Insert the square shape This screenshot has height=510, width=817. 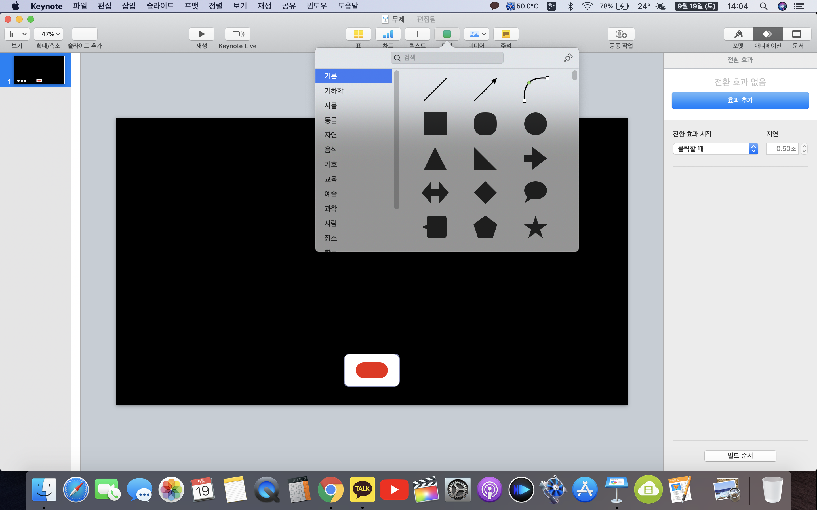(x=435, y=124)
